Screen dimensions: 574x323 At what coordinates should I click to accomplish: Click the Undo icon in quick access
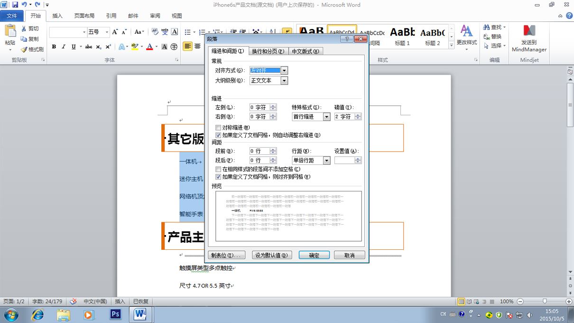pyautogui.click(x=24, y=5)
